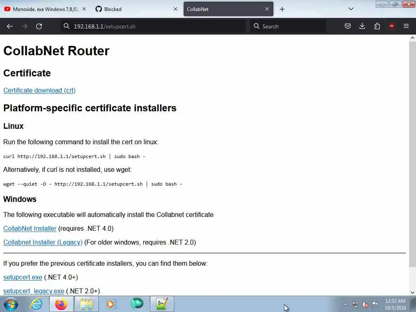This screenshot has height=312, width=416.
Task: Click the Linux section heading
Action: [x=13, y=126]
